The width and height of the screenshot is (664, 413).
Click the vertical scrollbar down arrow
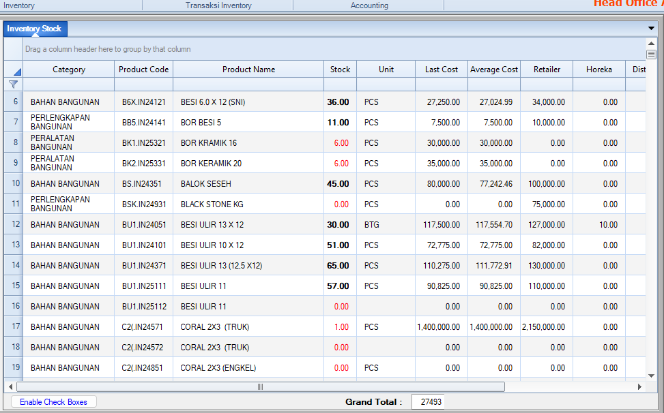pyautogui.click(x=651, y=377)
